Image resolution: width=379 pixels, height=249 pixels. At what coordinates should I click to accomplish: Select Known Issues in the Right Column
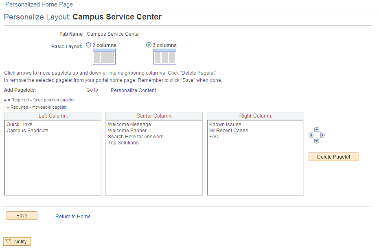coord(225,124)
